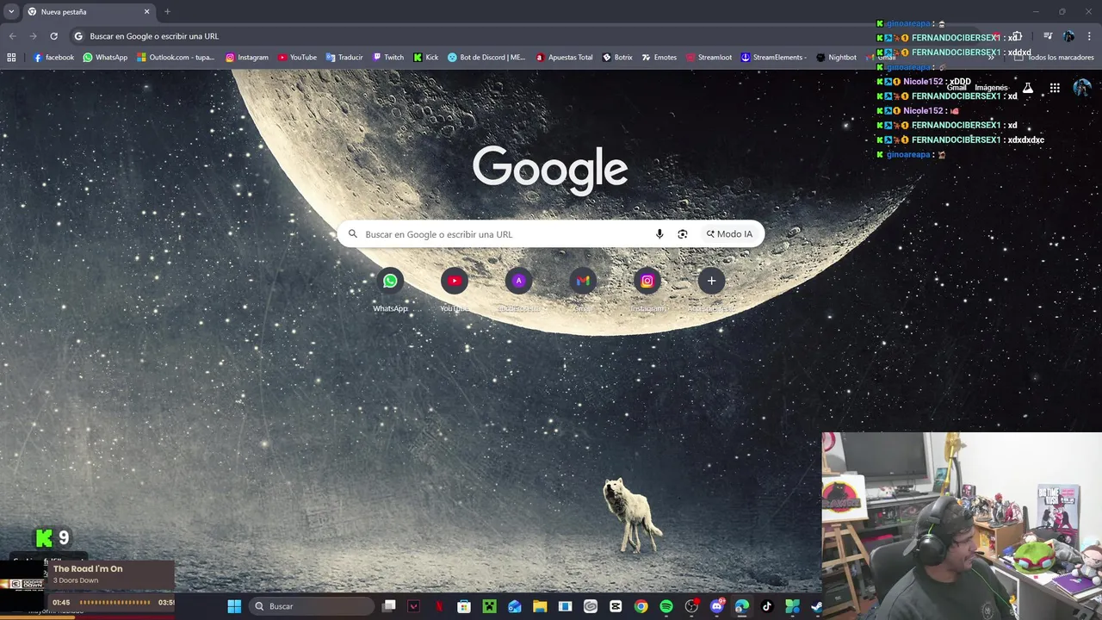The width and height of the screenshot is (1102, 620).
Task: Launch Steam from the taskbar
Action: (x=815, y=606)
